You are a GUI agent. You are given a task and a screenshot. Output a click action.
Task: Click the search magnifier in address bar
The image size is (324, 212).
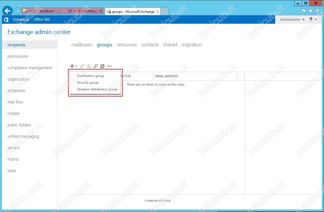click(70, 11)
